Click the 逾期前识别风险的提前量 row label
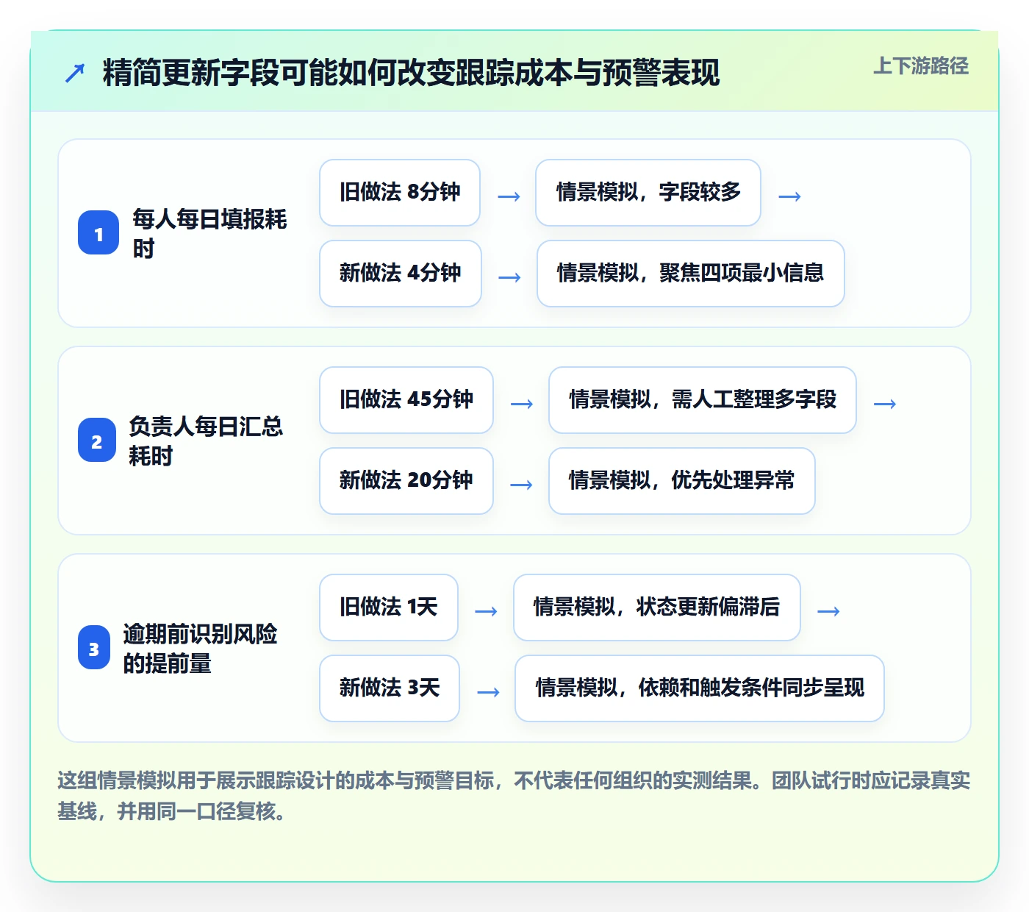The width and height of the screenshot is (1029, 912). 200,648
